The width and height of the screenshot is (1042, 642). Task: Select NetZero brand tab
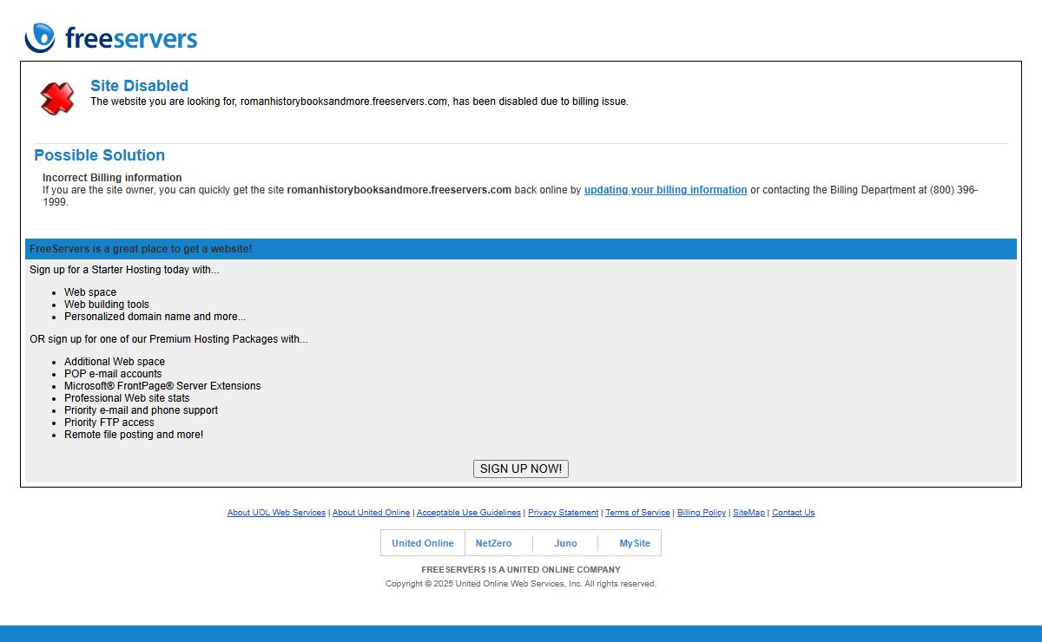494,543
